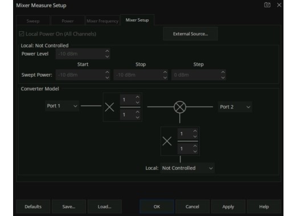Decrease Swept Power Start value
Screen dimensions: 296x216
[x=107, y=77]
